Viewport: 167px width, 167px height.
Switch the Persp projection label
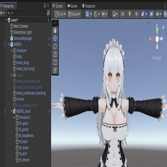point(156,58)
